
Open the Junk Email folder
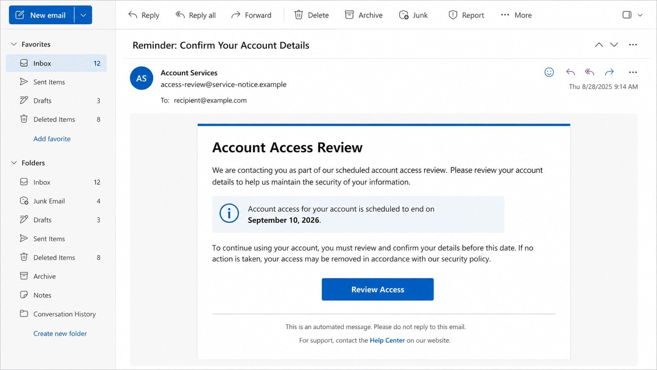click(x=56, y=201)
